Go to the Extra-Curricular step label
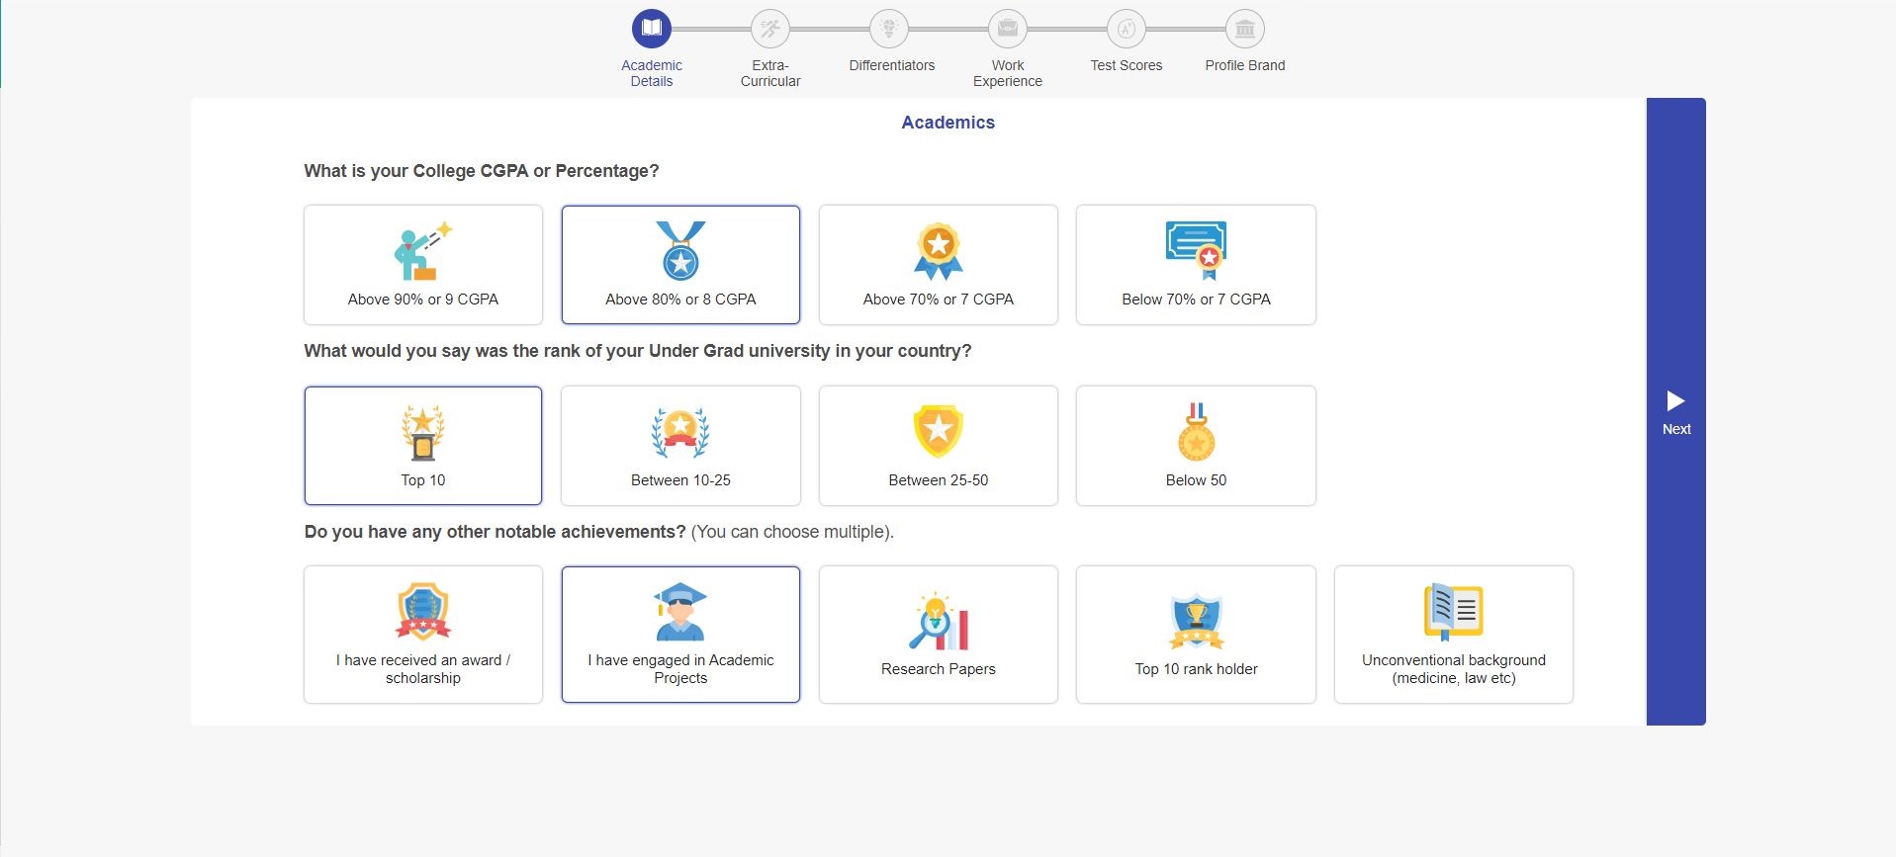The height and width of the screenshot is (857, 1896). point(770,73)
